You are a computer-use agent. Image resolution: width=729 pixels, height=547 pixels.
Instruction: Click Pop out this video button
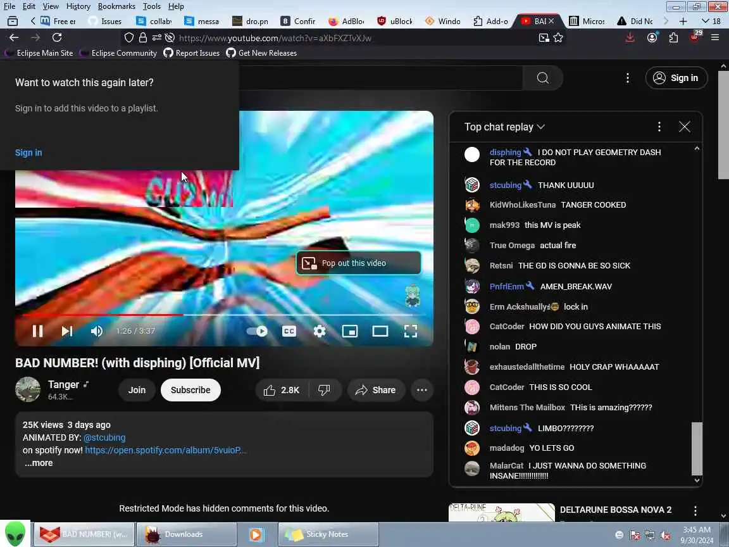[x=358, y=263]
